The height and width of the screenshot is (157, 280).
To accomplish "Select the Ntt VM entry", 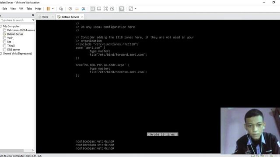I will [x=9, y=42].
